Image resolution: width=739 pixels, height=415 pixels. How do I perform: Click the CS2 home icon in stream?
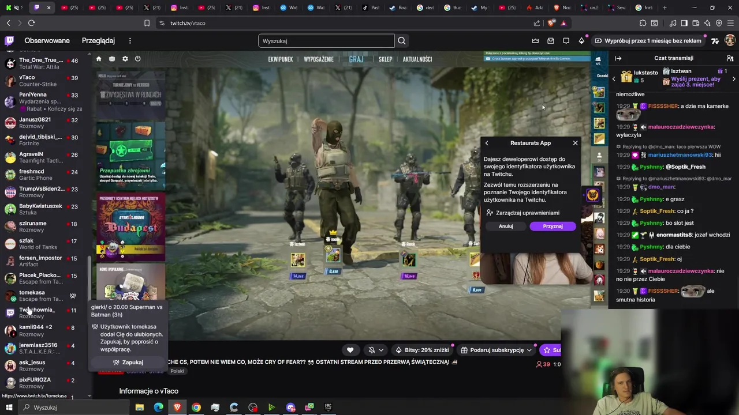[x=99, y=59]
